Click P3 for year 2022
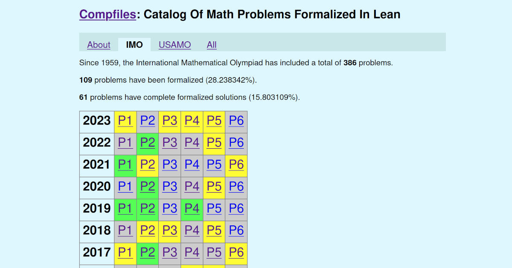Viewport: 512px width, 268px height. [x=170, y=142]
